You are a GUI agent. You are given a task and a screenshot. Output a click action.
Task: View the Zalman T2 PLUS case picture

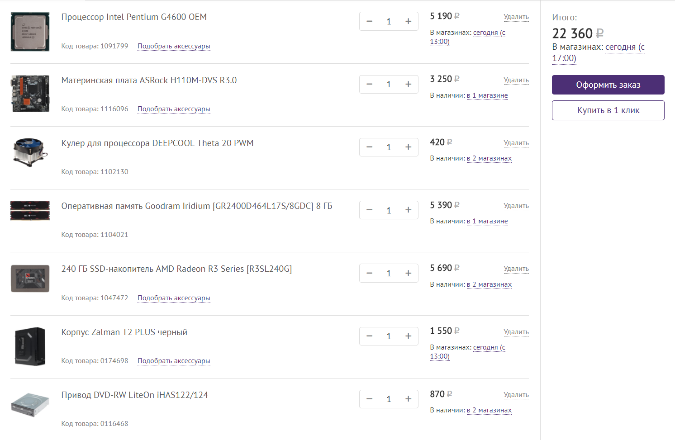(x=30, y=346)
